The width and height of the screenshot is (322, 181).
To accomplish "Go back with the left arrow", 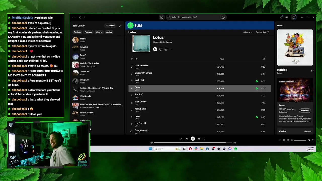I will coord(80,17).
